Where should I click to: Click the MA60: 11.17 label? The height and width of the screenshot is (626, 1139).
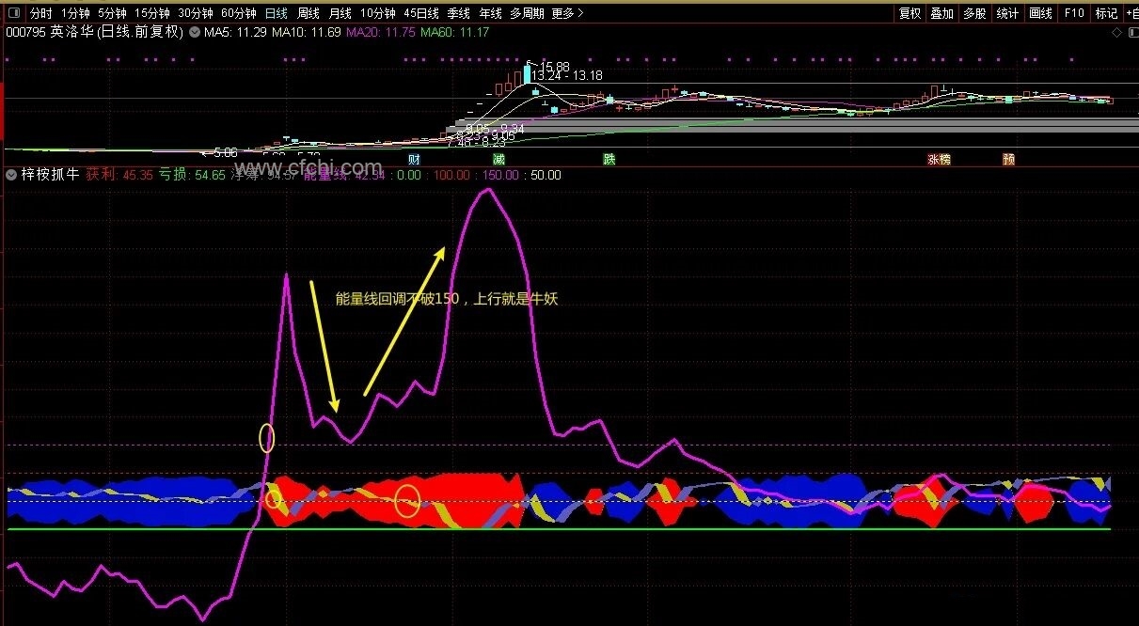coord(454,32)
